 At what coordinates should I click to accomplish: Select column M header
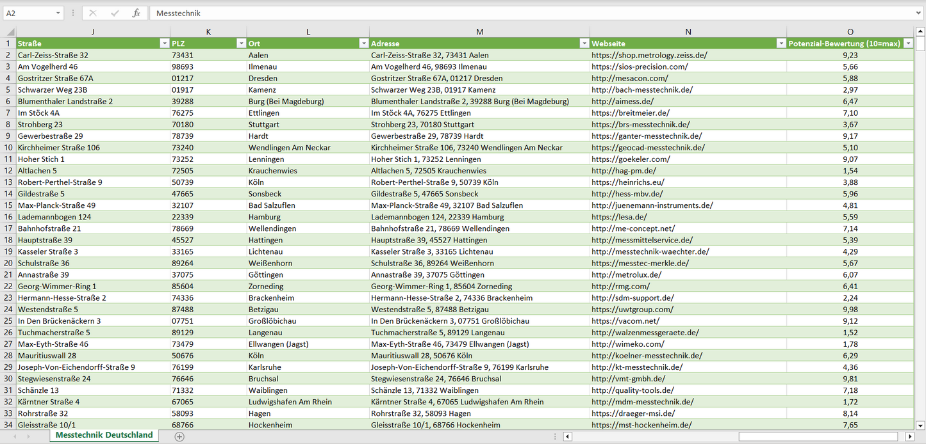click(479, 32)
